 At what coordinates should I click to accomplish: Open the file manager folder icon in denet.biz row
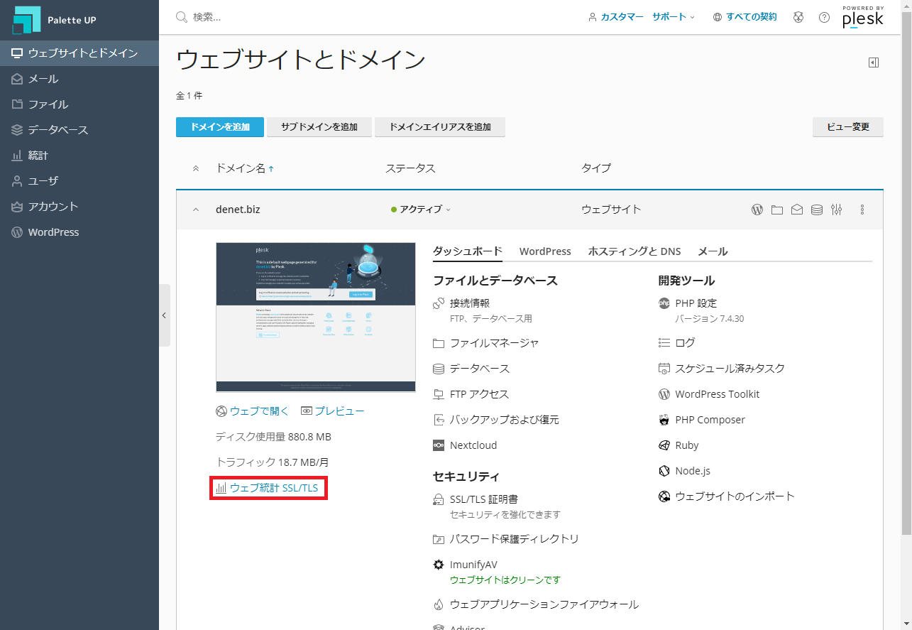(x=777, y=210)
